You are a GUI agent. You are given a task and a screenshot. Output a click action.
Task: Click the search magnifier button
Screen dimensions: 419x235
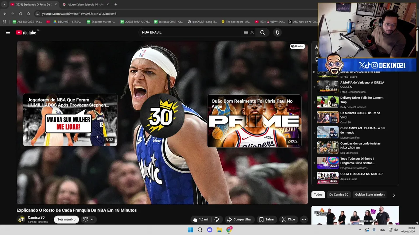coord(263,32)
